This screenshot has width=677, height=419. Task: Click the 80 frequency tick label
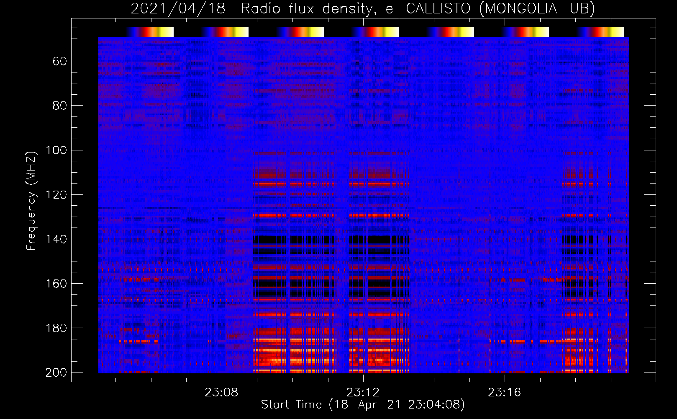[60, 106]
